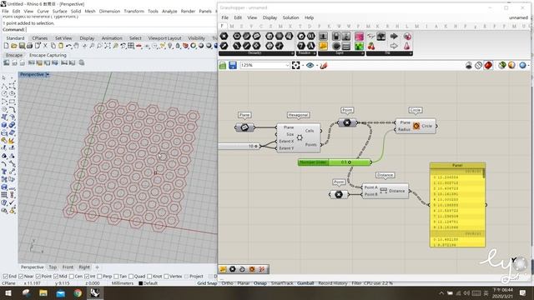Switch to the CPlanes toolbar tab
The height and width of the screenshot is (300, 534).
coord(40,38)
